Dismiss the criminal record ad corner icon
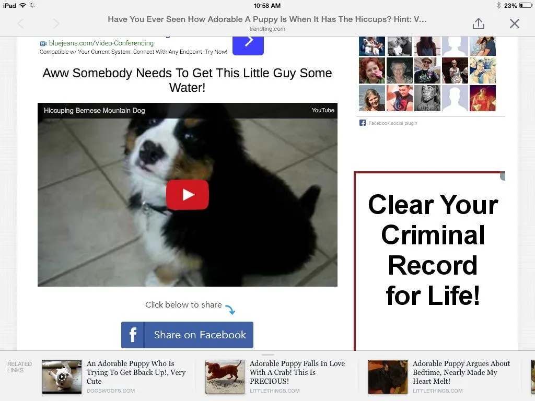Screen dimensions: 535x401 click(x=503, y=176)
